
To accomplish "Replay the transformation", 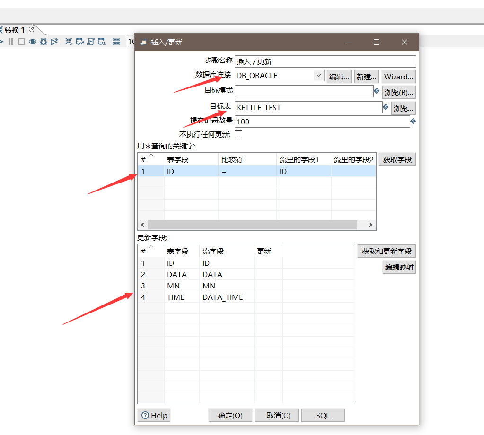I will 54,42.
